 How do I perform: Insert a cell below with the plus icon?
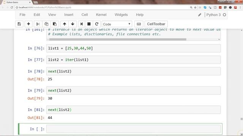28,24
